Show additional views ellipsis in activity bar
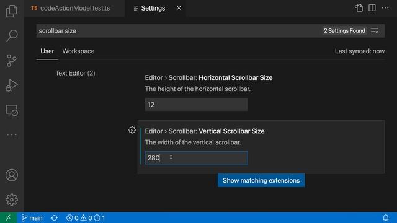The image size is (397, 223). [12, 134]
